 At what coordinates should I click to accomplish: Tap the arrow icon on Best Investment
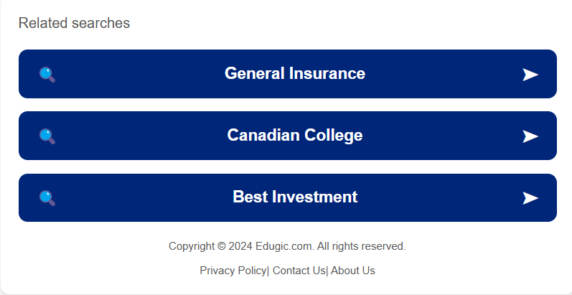tap(530, 198)
